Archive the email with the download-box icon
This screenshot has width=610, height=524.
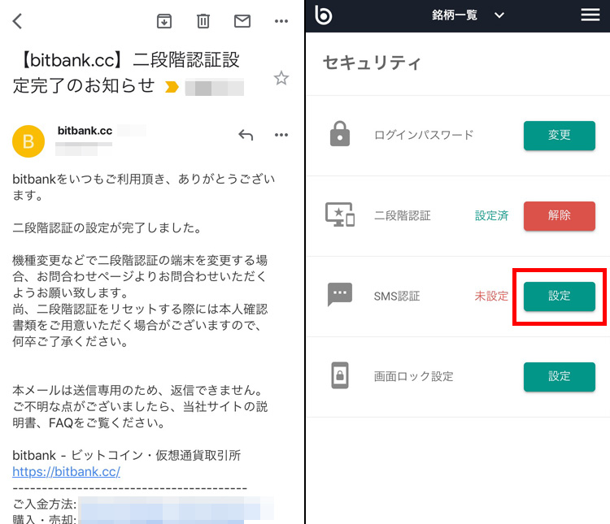[164, 21]
